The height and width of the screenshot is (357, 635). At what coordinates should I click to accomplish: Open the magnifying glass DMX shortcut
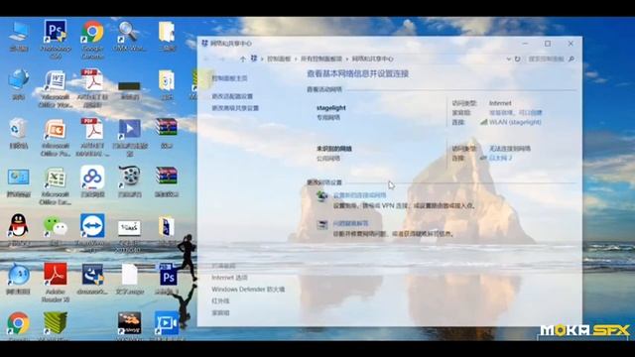pos(129,32)
